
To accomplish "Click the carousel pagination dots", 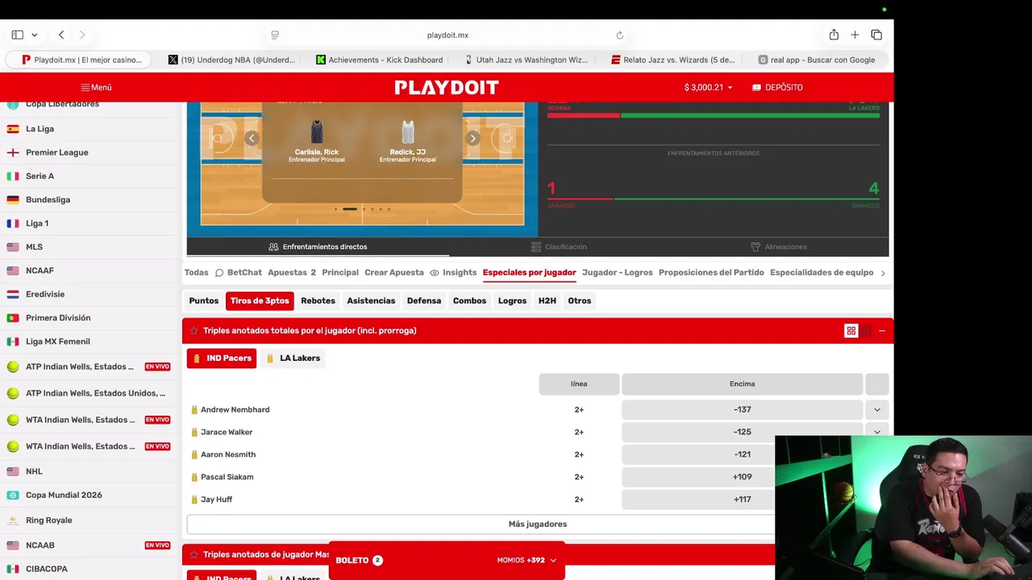I will click(363, 209).
